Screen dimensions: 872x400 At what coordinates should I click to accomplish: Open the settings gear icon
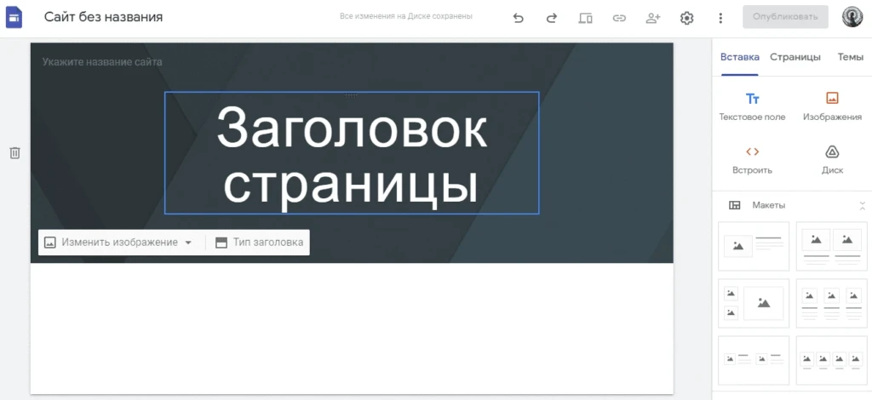[687, 18]
